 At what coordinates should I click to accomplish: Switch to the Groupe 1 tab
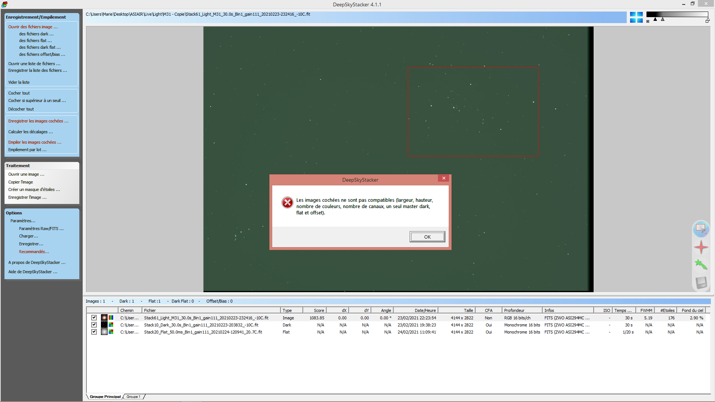coord(133,397)
